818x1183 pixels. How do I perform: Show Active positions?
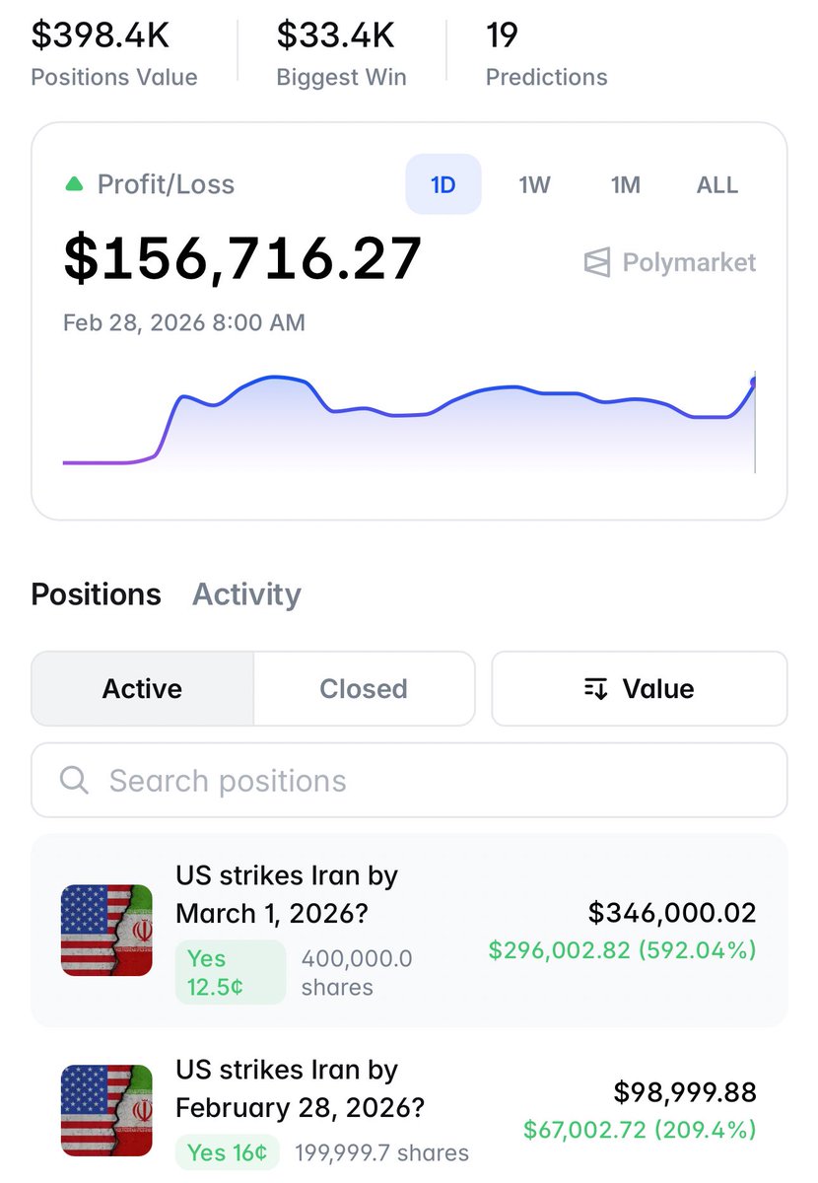pos(142,688)
